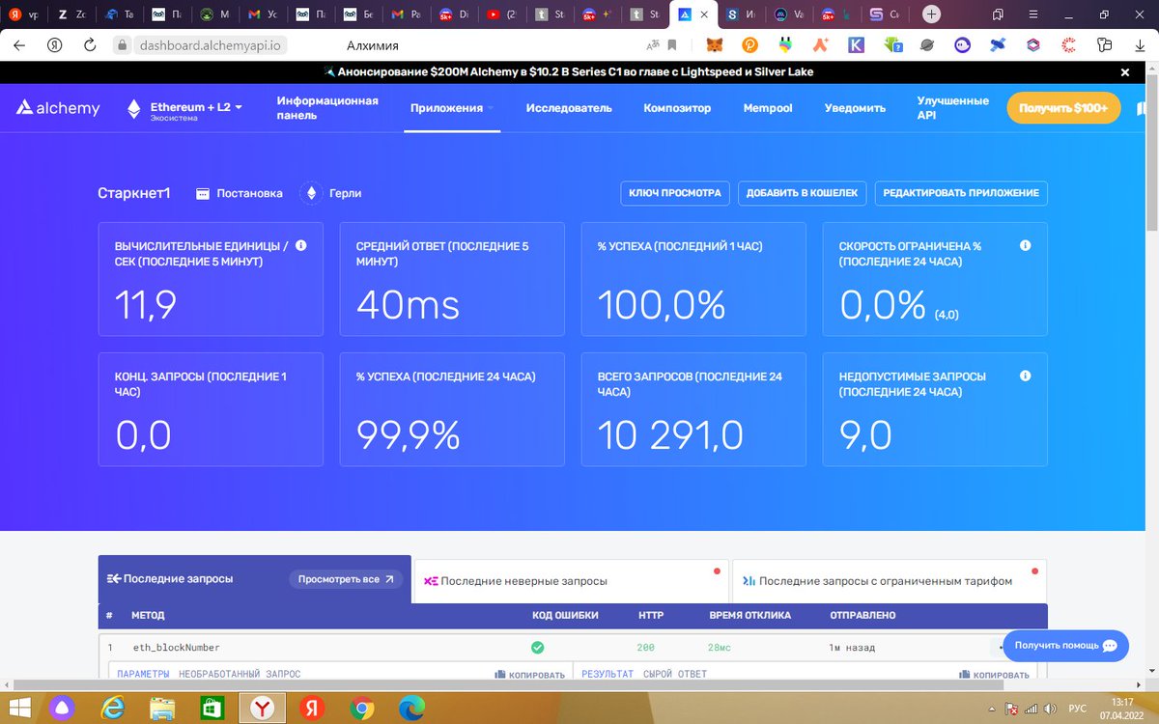Select Последние запросы с ограниченным тарифом tab

(x=889, y=581)
